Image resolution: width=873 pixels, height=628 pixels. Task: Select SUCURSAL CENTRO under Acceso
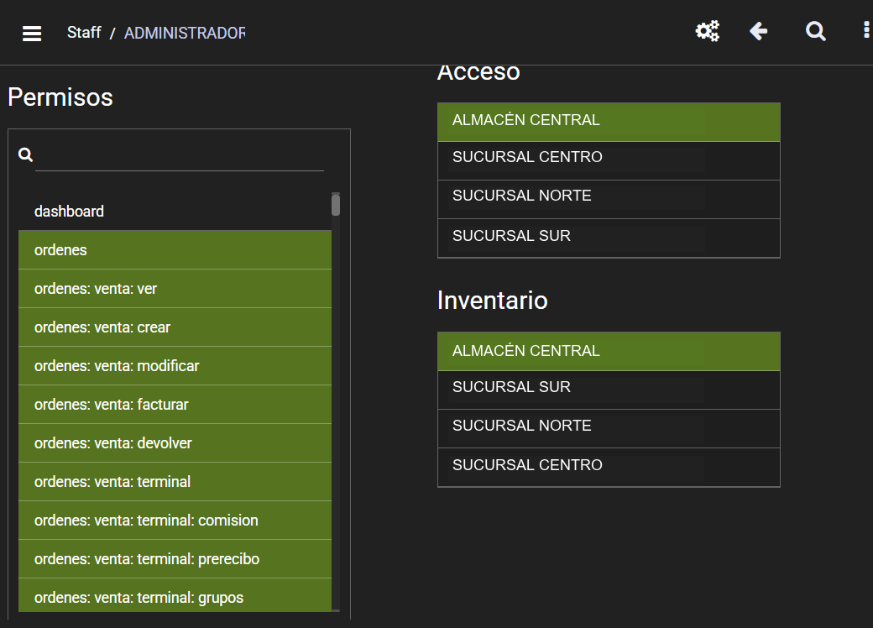[609, 161]
